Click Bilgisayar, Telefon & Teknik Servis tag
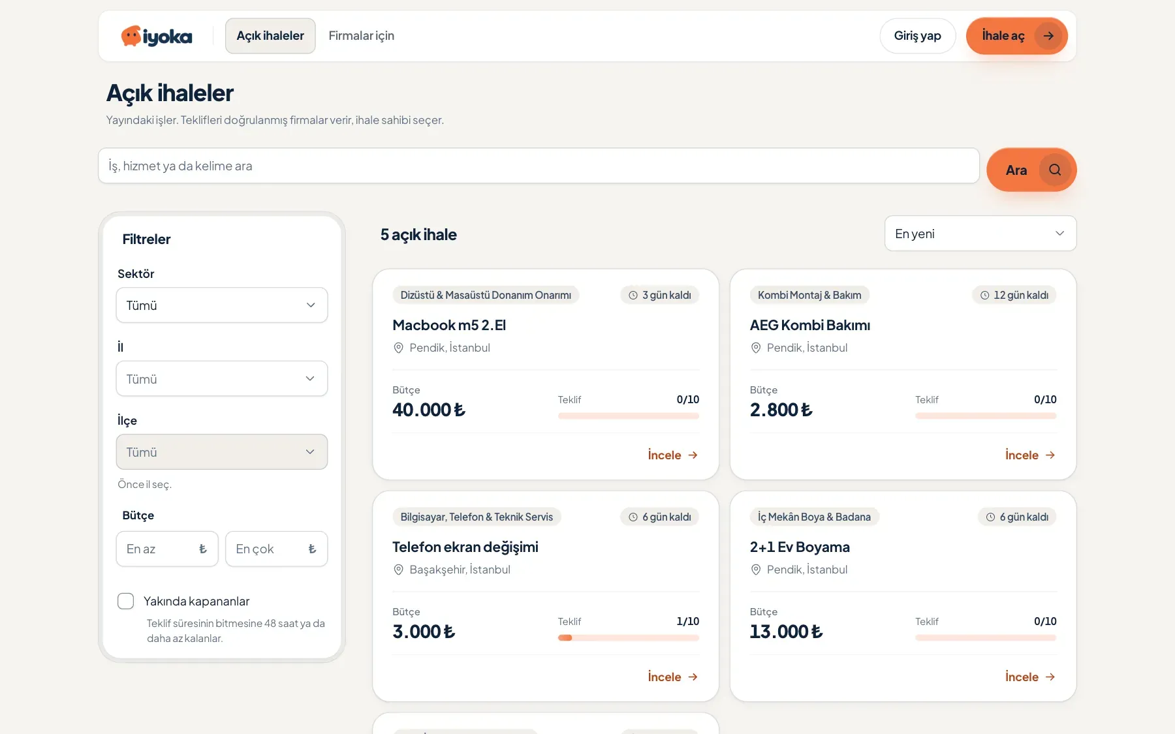1175x734 pixels. [x=477, y=517]
